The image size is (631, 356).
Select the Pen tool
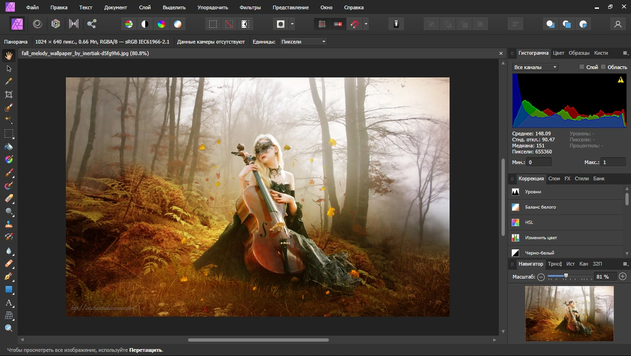pos(9,276)
